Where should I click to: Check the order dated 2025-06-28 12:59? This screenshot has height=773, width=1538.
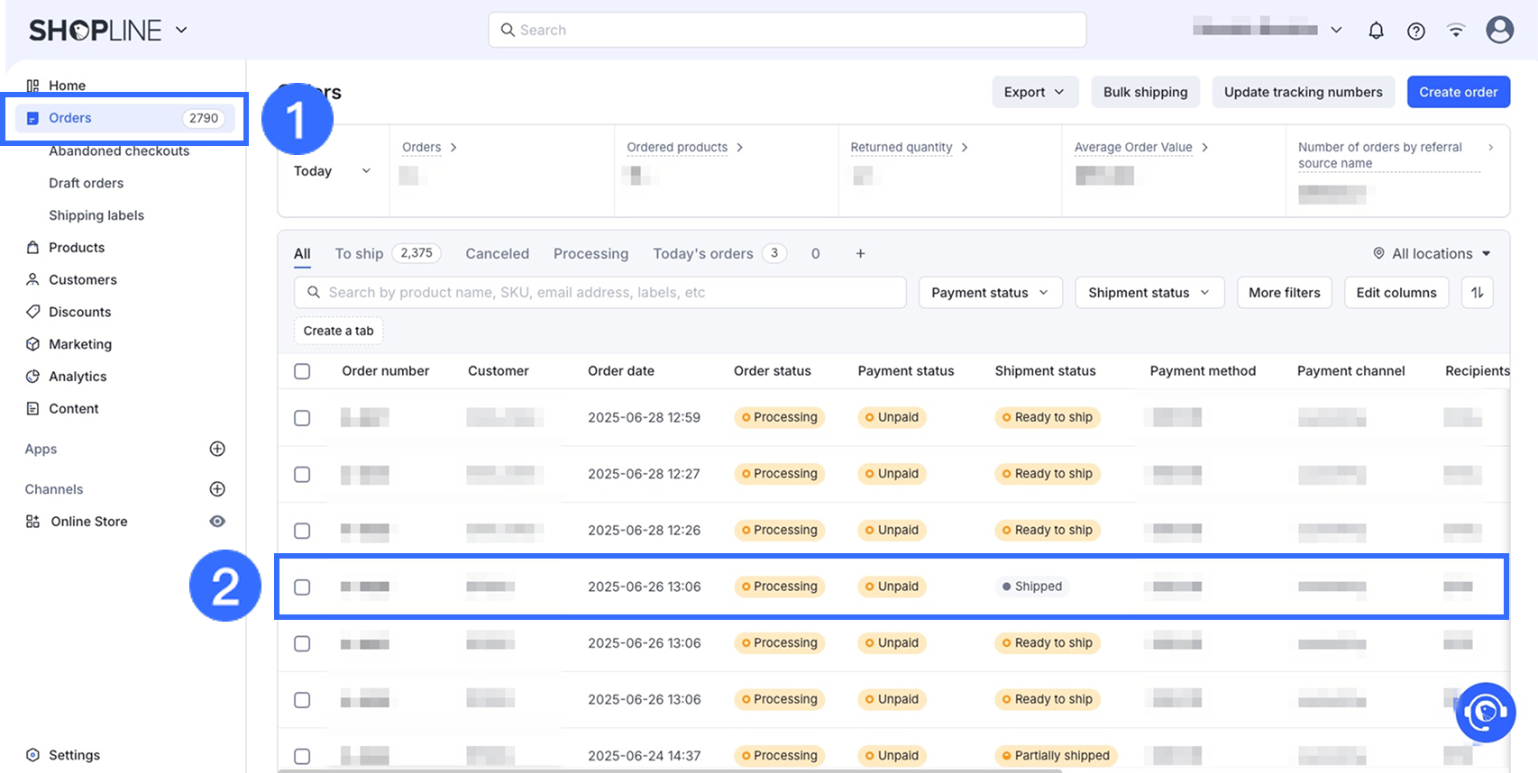[302, 418]
